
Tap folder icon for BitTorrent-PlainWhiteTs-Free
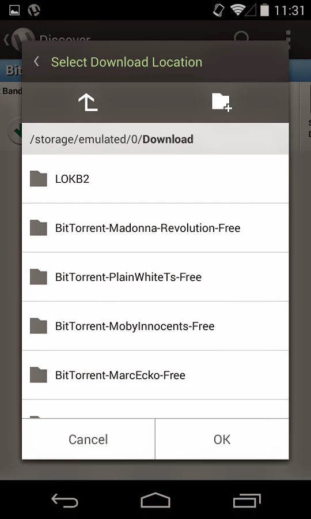pos(39,277)
